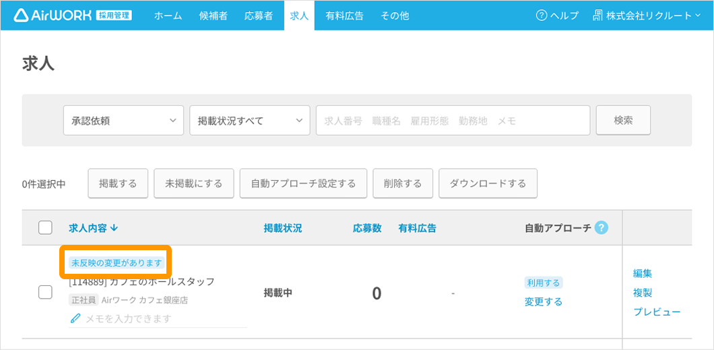The width and height of the screenshot is (714, 350).
Task: Open the プレビュー link
Action: 657,312
